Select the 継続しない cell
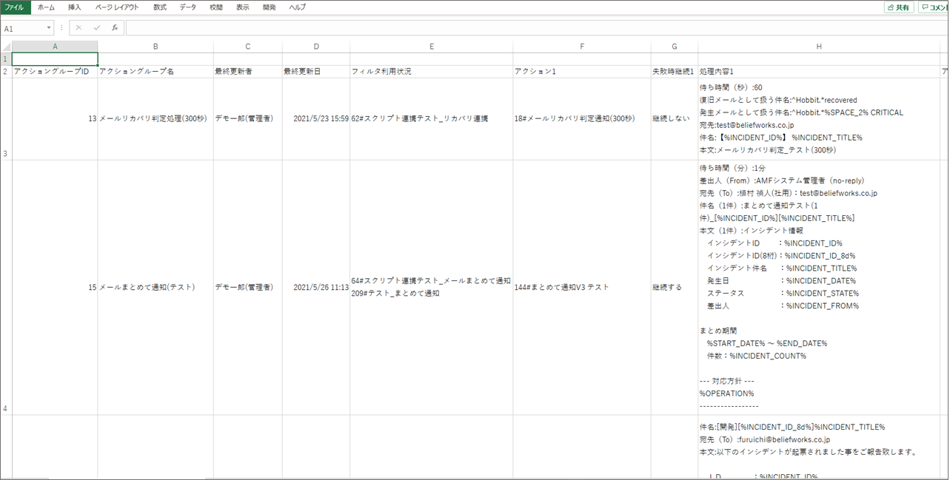 click(674, 119)
